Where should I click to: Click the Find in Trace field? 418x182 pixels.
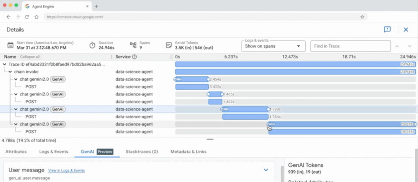351,46
